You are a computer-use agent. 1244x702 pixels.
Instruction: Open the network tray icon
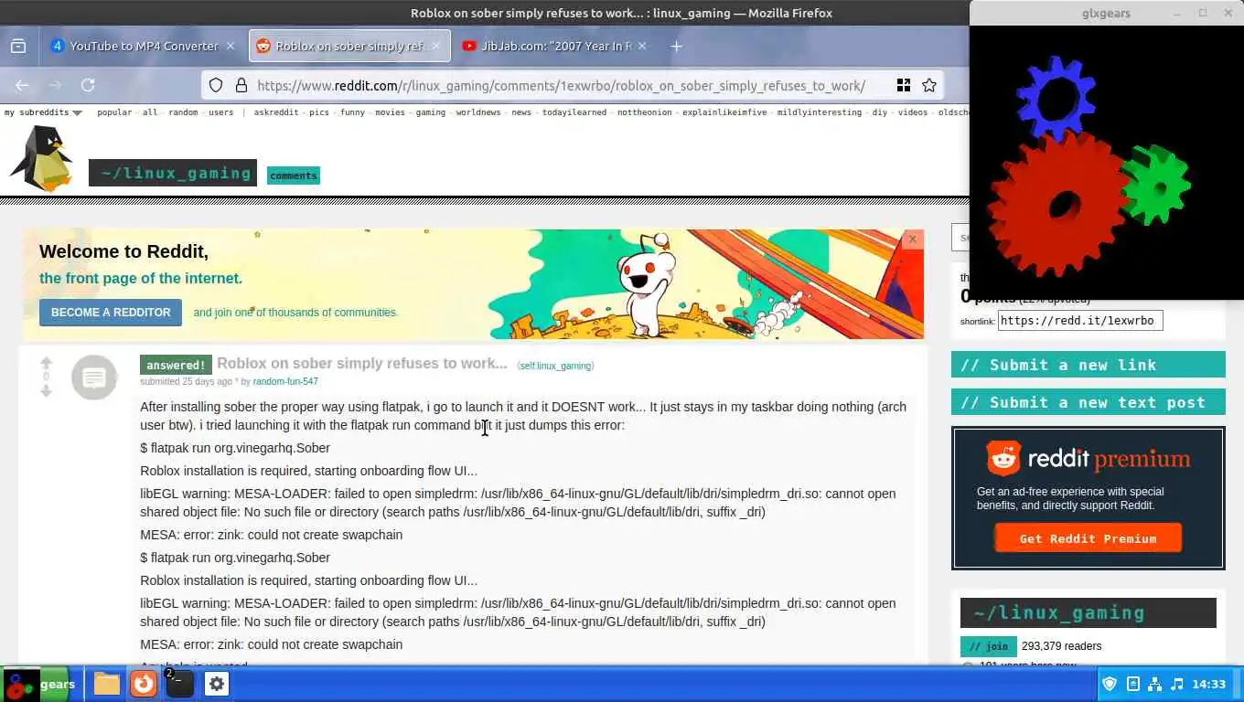[1154, 684]
